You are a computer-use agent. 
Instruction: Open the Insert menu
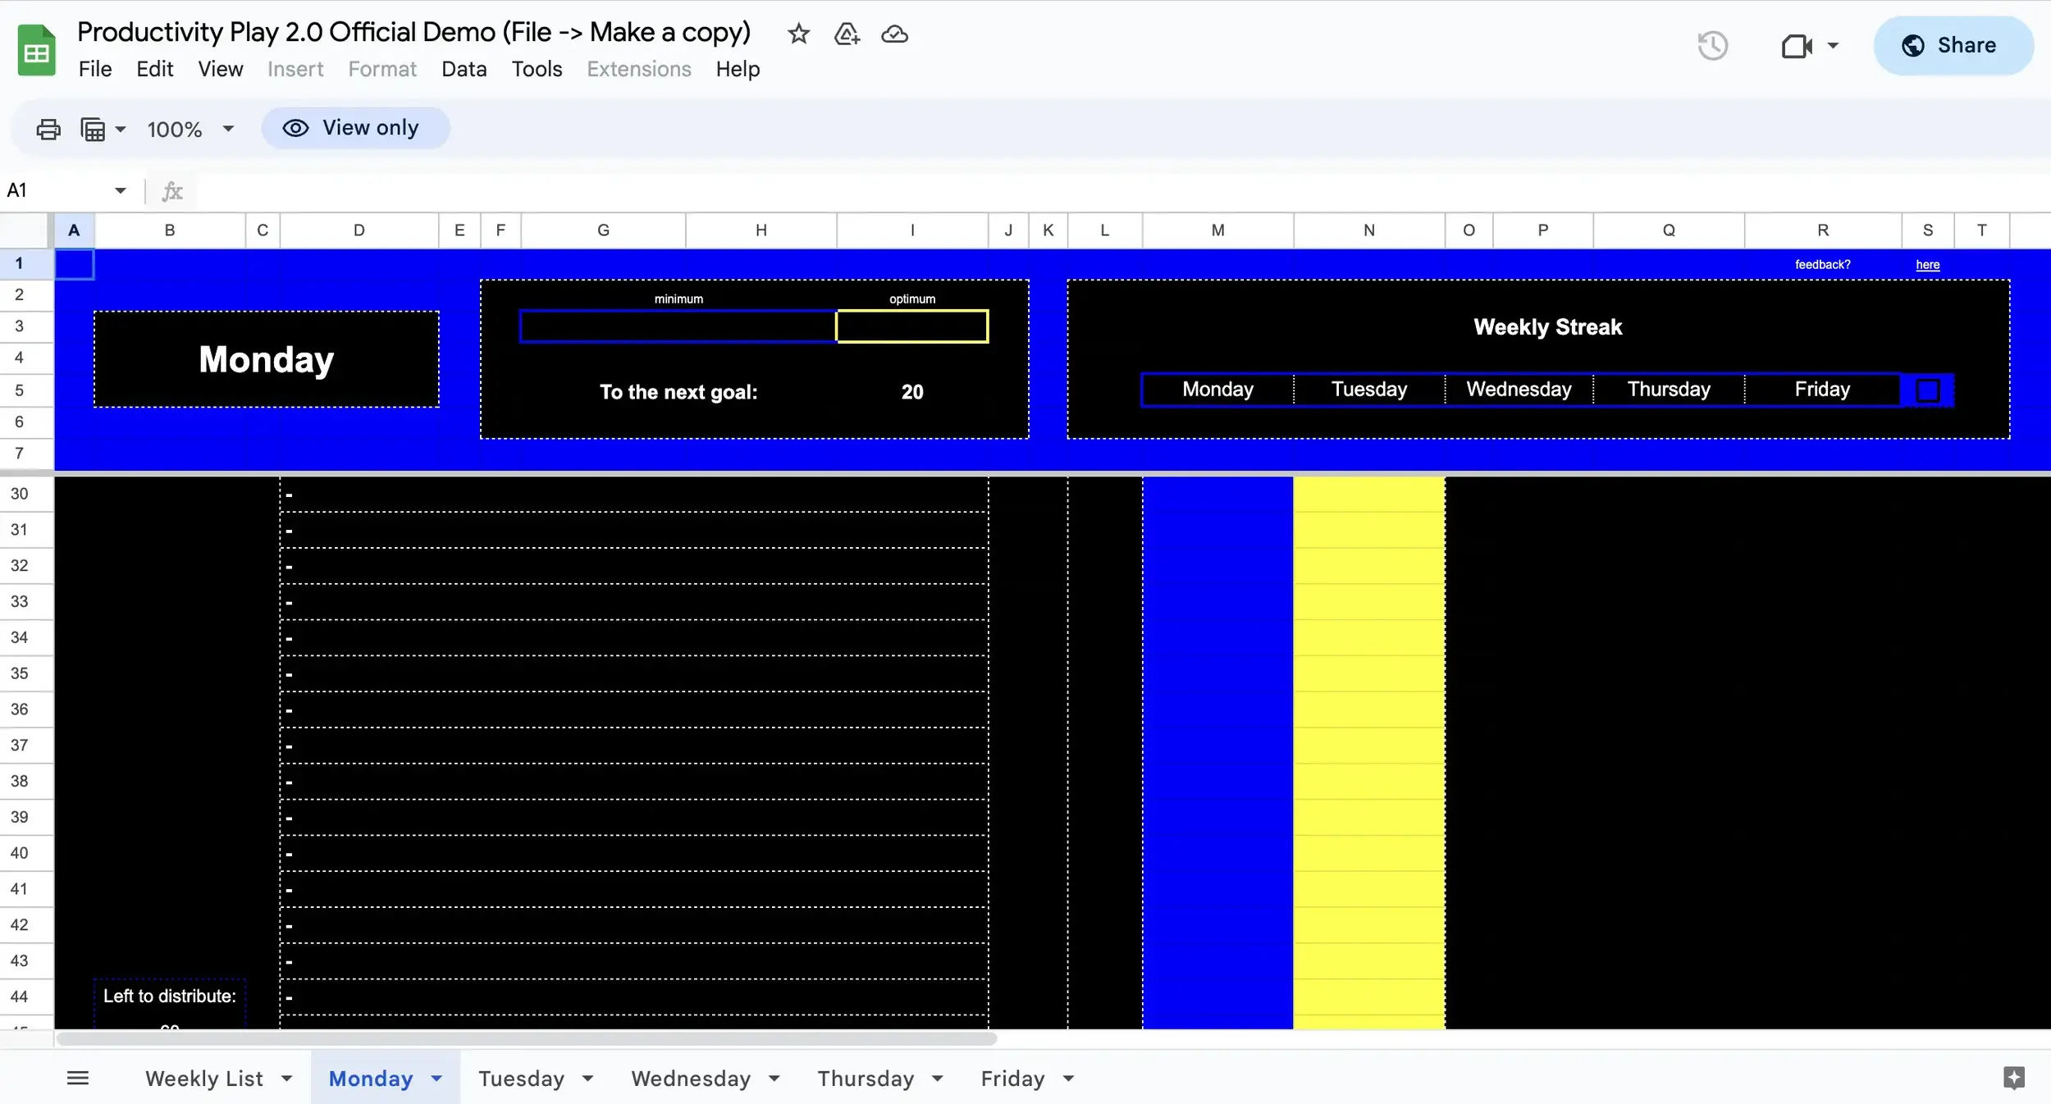(x=295, y=69)
